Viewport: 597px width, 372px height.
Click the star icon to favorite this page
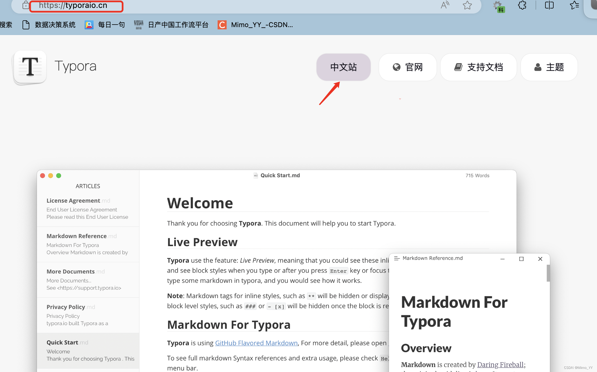(467, 5)
